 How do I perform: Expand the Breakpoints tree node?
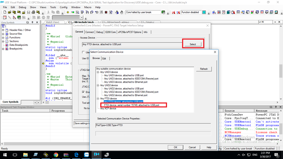(x=3, y=49)
